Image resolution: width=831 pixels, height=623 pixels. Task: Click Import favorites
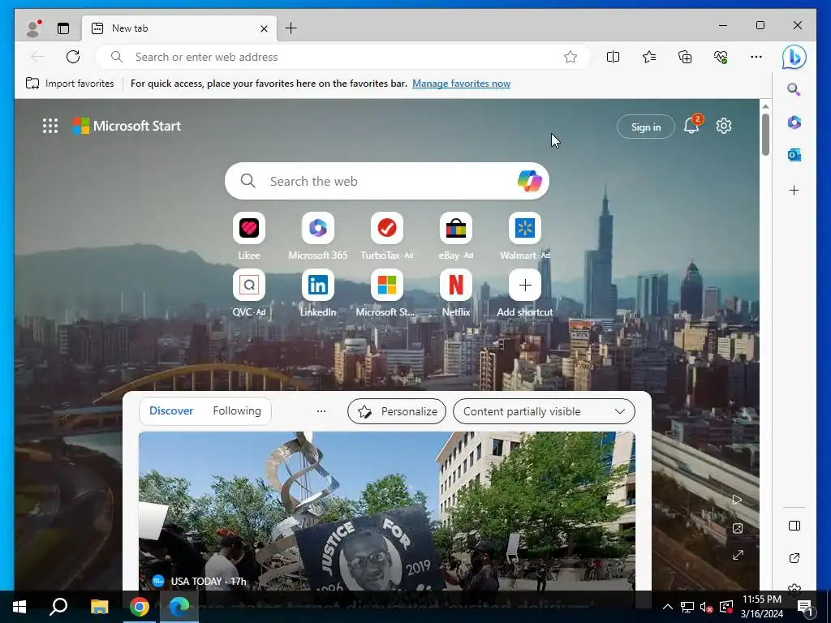coord(70,84)
